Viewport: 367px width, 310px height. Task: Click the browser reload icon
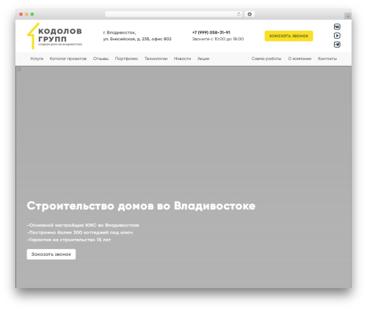[x=239, y=14]
